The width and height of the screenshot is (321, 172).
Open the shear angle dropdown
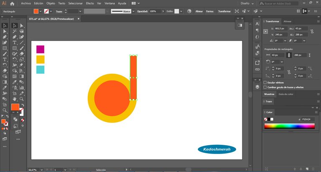pos(304,41)
